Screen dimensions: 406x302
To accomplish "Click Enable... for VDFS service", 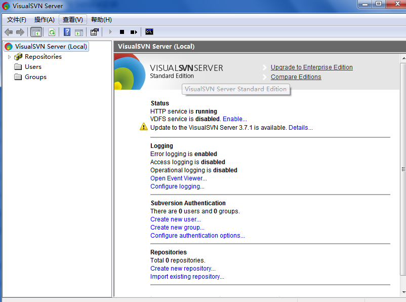I will tap(235, 119).
